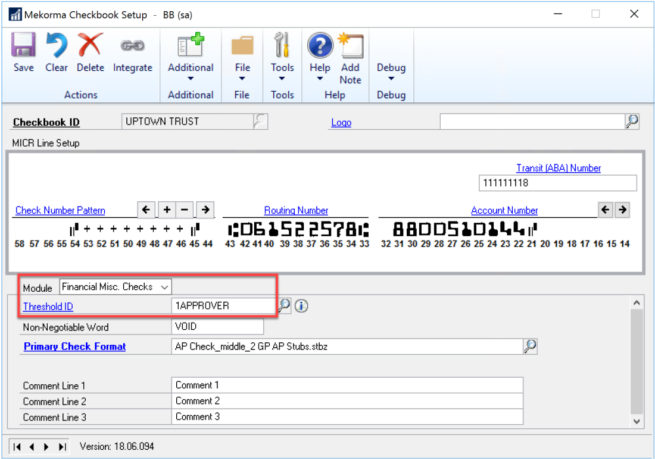Open the Checkbook ID lookup magnifier

point(261,122)
